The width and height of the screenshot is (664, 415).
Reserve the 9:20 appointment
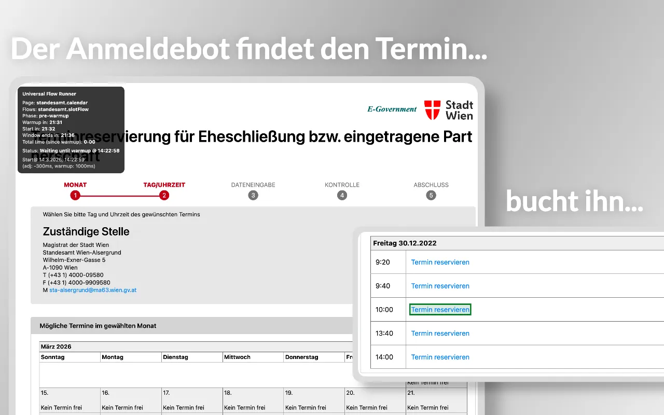click(x=440, y=262)
